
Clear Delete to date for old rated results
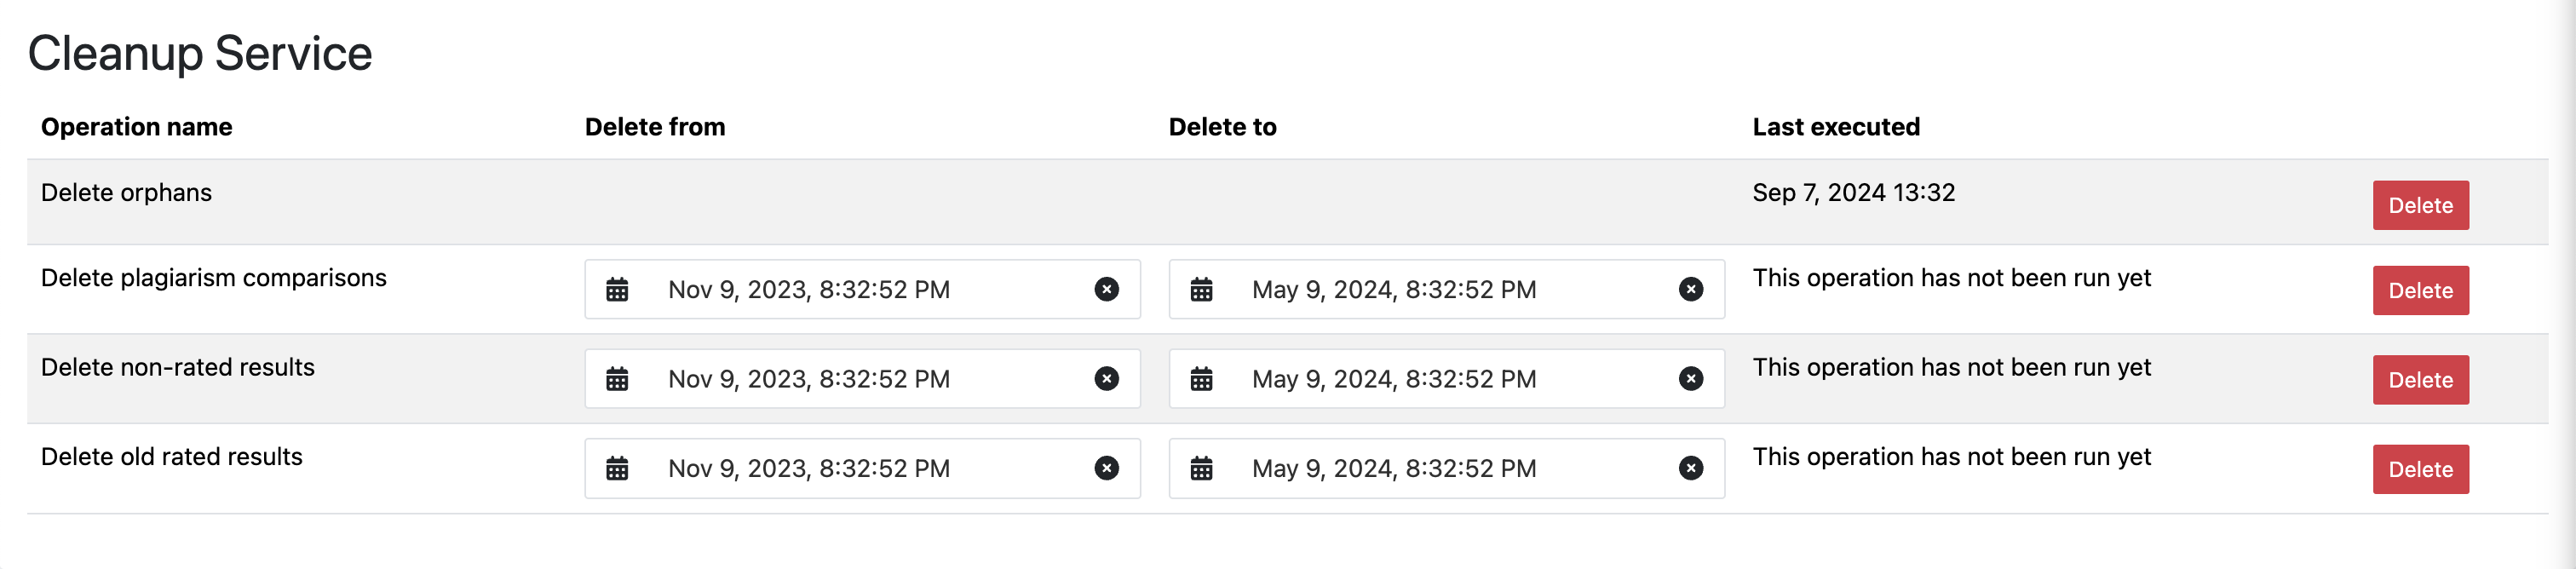[x=1690, y=468]
